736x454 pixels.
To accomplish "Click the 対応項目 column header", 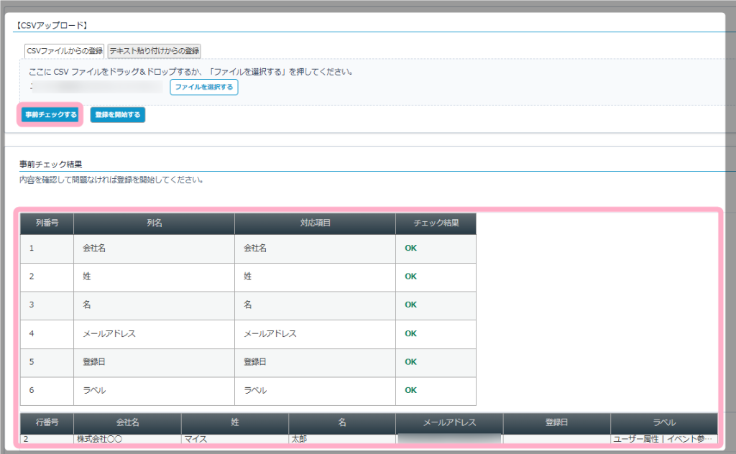I will click(315, 223).
